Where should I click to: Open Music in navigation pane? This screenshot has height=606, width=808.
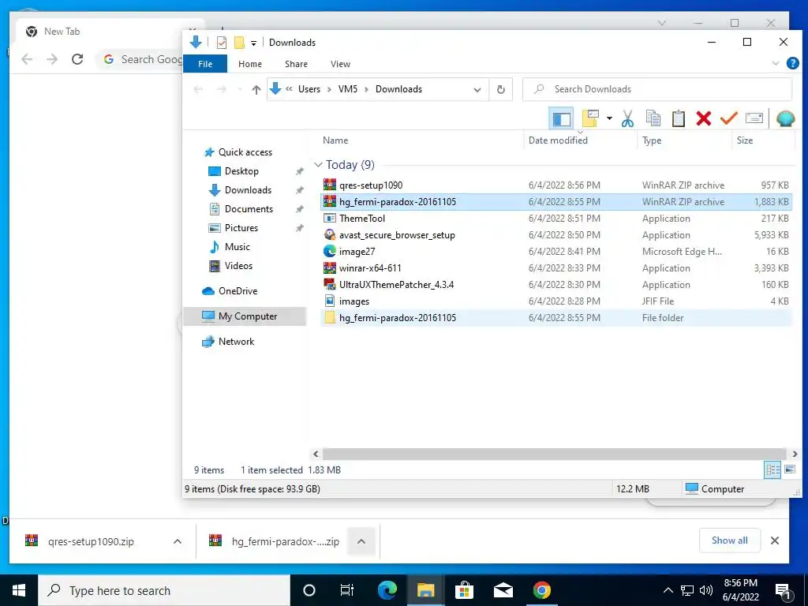pyautogui.click(x=237, y=247)
